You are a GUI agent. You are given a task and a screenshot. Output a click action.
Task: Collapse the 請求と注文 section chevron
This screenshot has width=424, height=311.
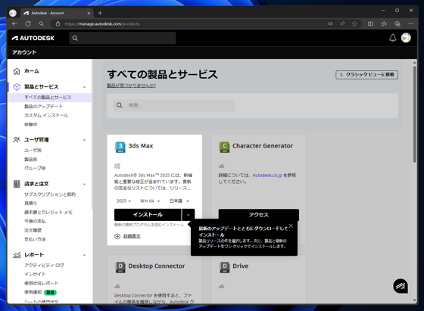click(x=84, y=185)
